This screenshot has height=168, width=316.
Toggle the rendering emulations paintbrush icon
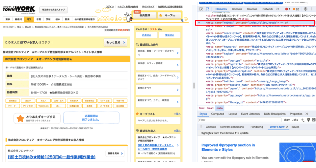point(308,120)
